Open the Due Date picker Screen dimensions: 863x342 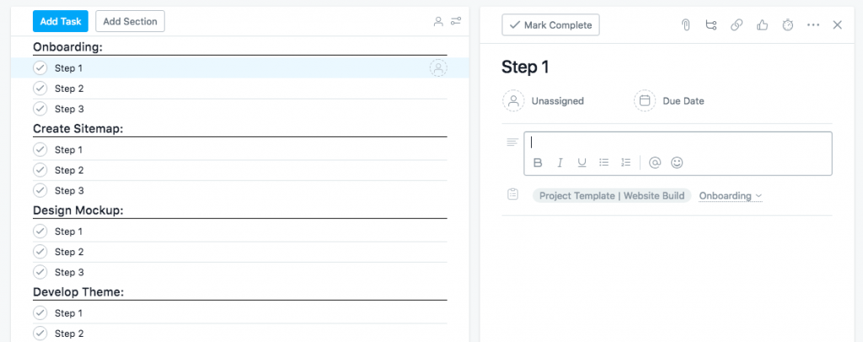(x=669, y=101)
